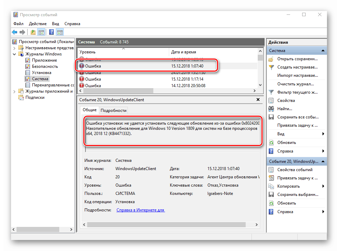Screen dimensions: 338x251
Task: Sort events by the Уровень column header
Action: [x=123, y=52]
